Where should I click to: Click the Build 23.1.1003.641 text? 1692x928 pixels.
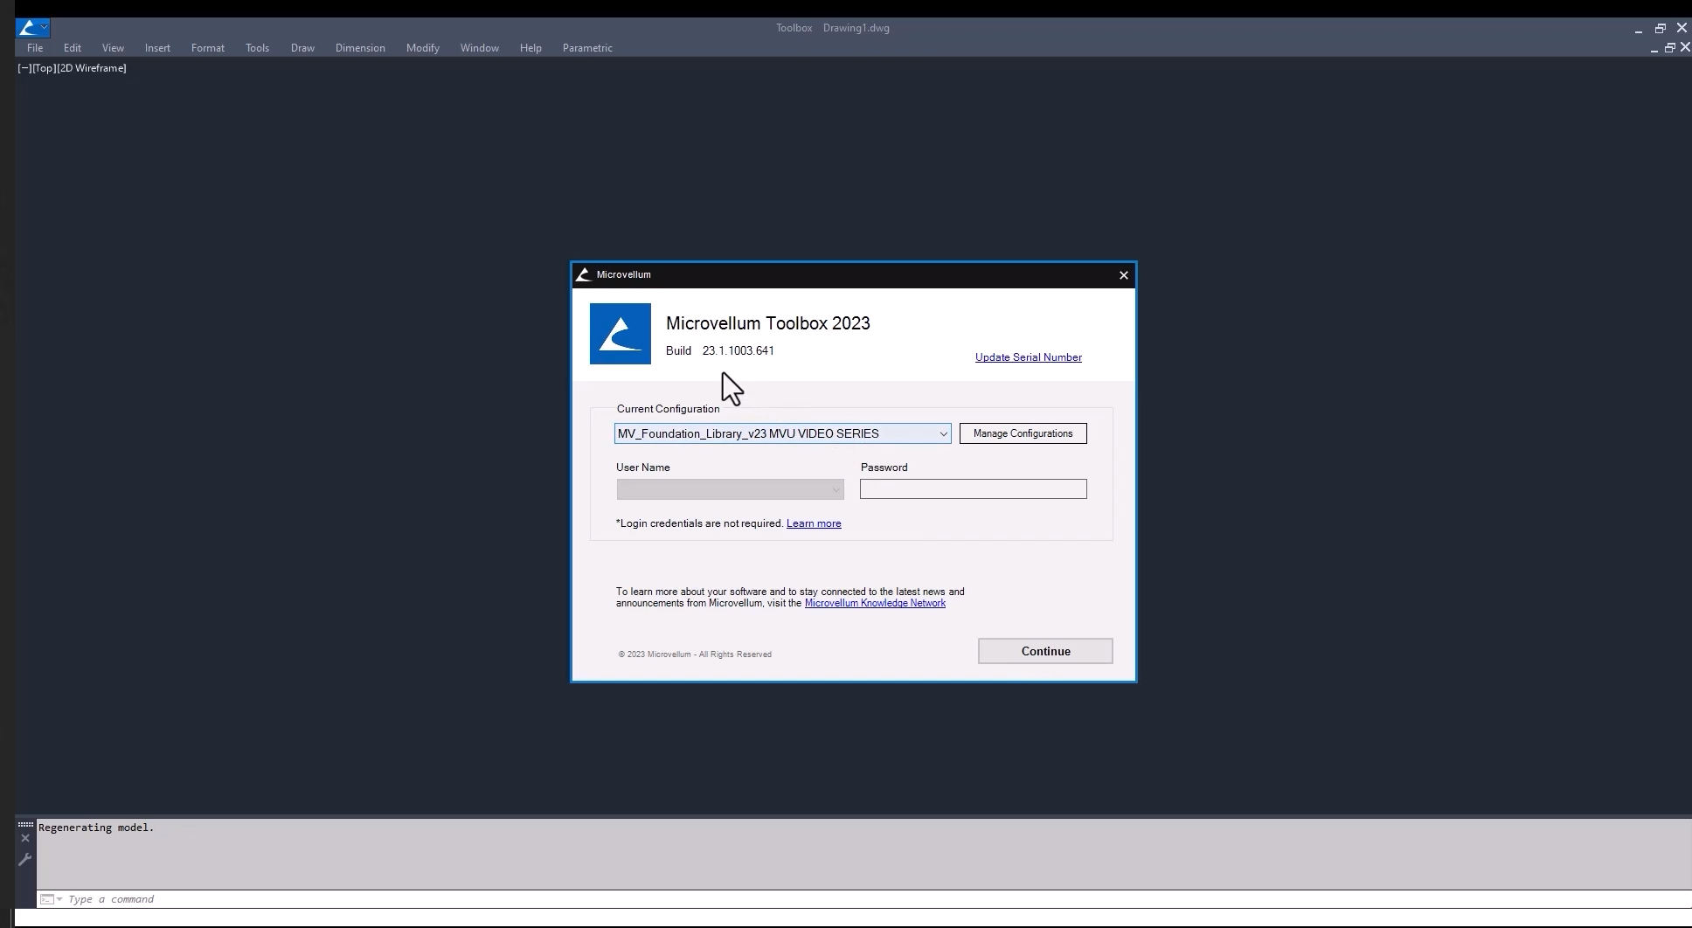720,350
